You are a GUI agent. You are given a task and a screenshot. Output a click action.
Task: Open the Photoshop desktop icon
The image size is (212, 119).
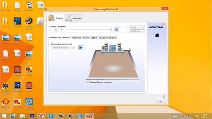point(17,87)
